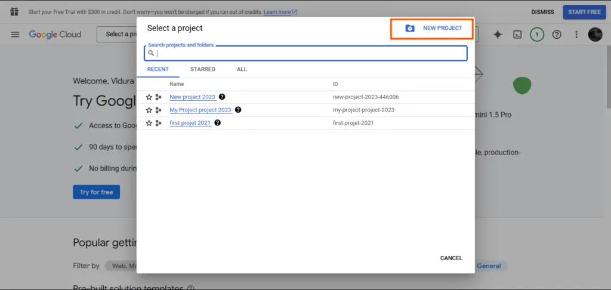Viewport: 611px width, 290px height.
Task: Click the project type icon beside New project 2023
Action: pos(158,97)
